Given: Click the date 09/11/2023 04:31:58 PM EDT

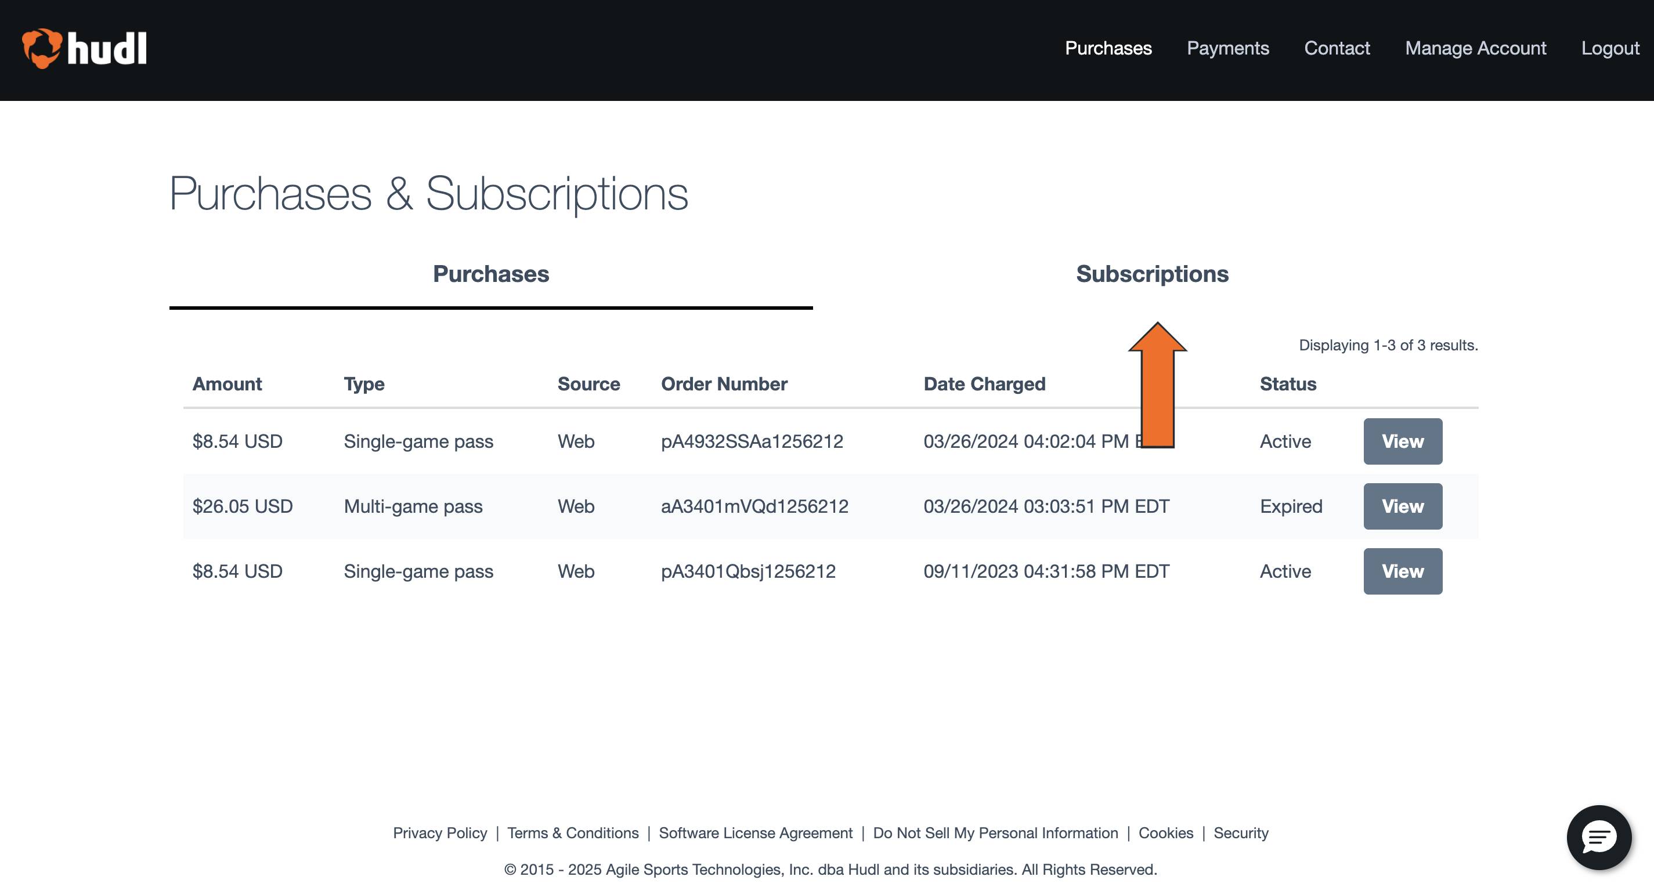Looking at the screenshot, I should [1046, 571].
